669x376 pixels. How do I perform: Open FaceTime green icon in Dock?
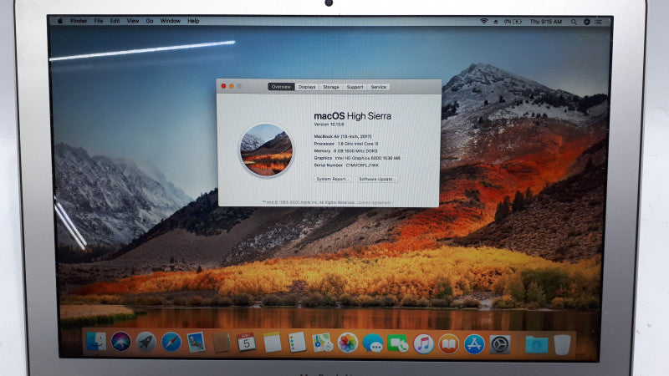pos(398,343)
